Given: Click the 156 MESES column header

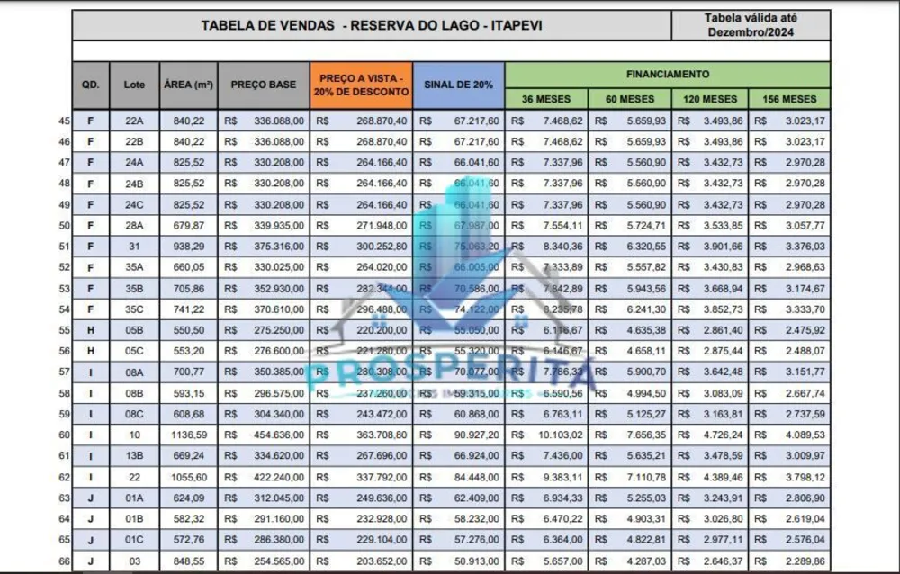Looking at the screenshot, I should tap(789, 99).
